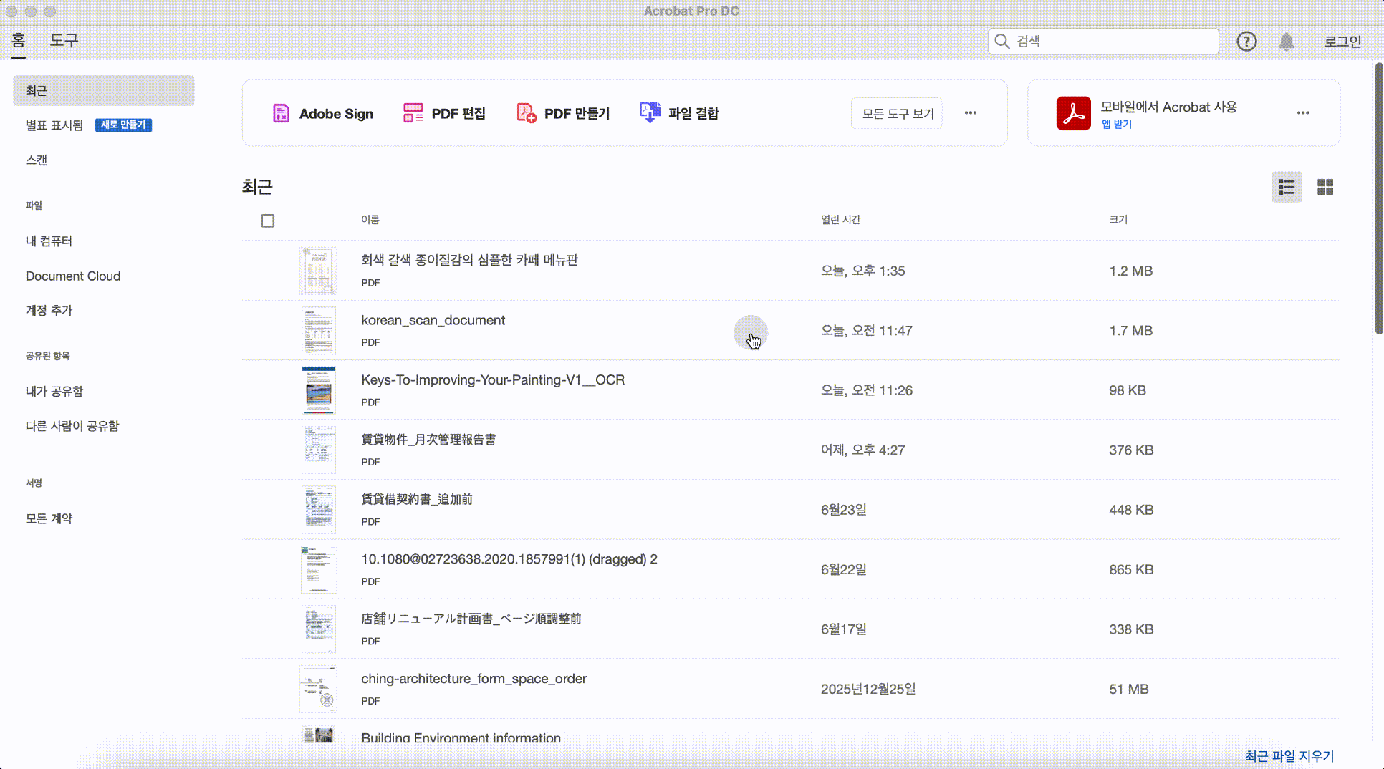Select file 10.1080@02723638.2020.1857991(1) (dragged) 2
The height and width of the screenshot is (769, 1384).
coord(509,559)
